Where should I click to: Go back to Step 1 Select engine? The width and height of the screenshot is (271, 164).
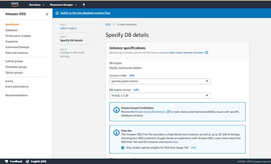coord(68,28)
